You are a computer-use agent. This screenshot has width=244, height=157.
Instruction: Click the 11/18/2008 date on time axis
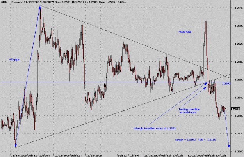click(152, 155)
